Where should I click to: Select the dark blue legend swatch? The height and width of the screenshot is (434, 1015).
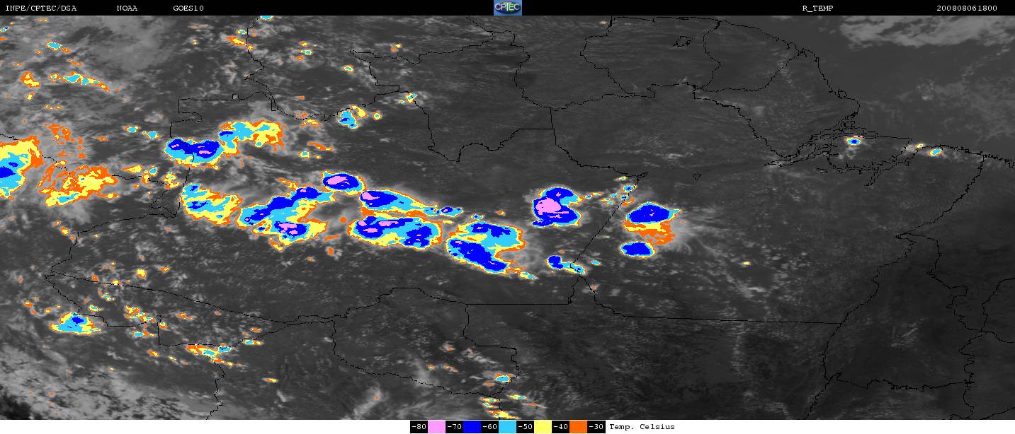click(472, 427)
